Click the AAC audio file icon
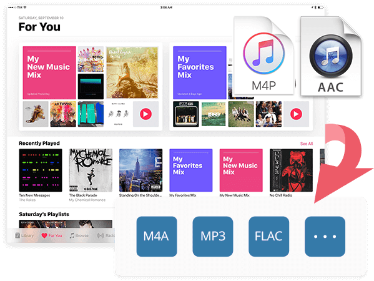The height and width of the screenshot is (281, 374). coord(331,56)
